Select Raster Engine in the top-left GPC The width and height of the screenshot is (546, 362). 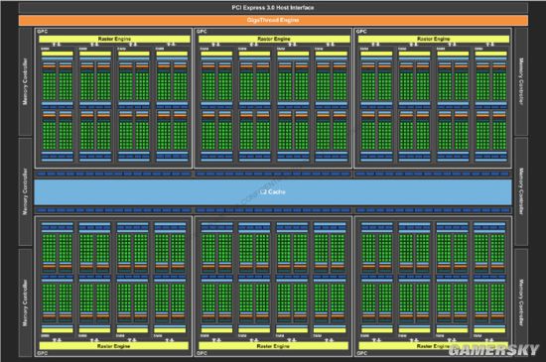coord(114,39)
